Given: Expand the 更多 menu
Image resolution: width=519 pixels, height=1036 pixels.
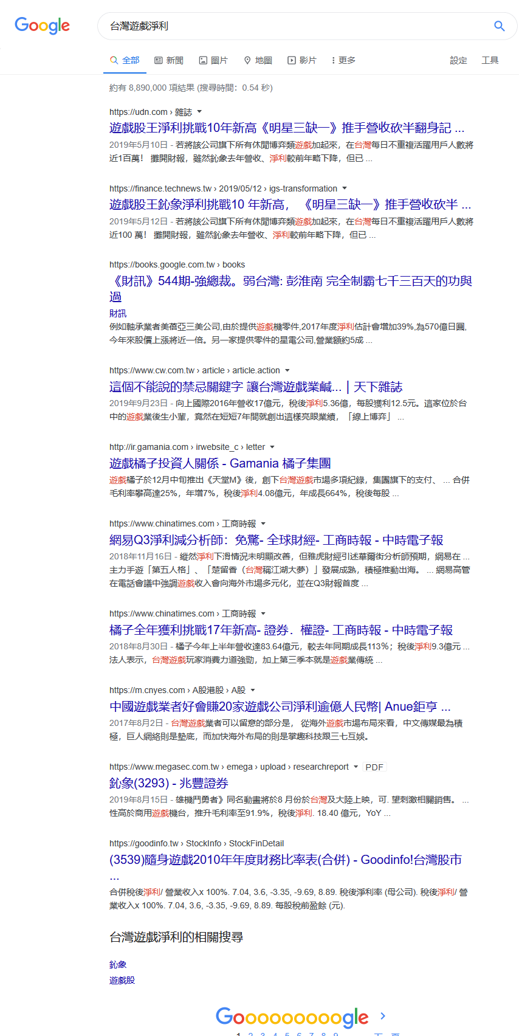Looking at the screenshot, I should coord(344,60).
